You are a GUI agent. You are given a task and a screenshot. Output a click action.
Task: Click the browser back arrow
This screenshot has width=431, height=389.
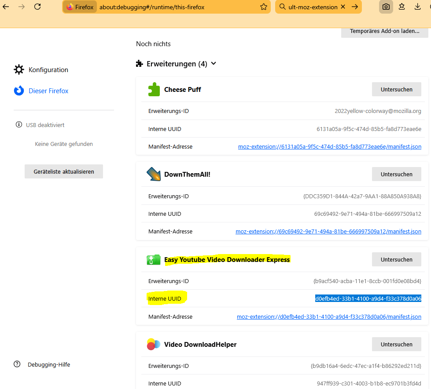point(6,7)
